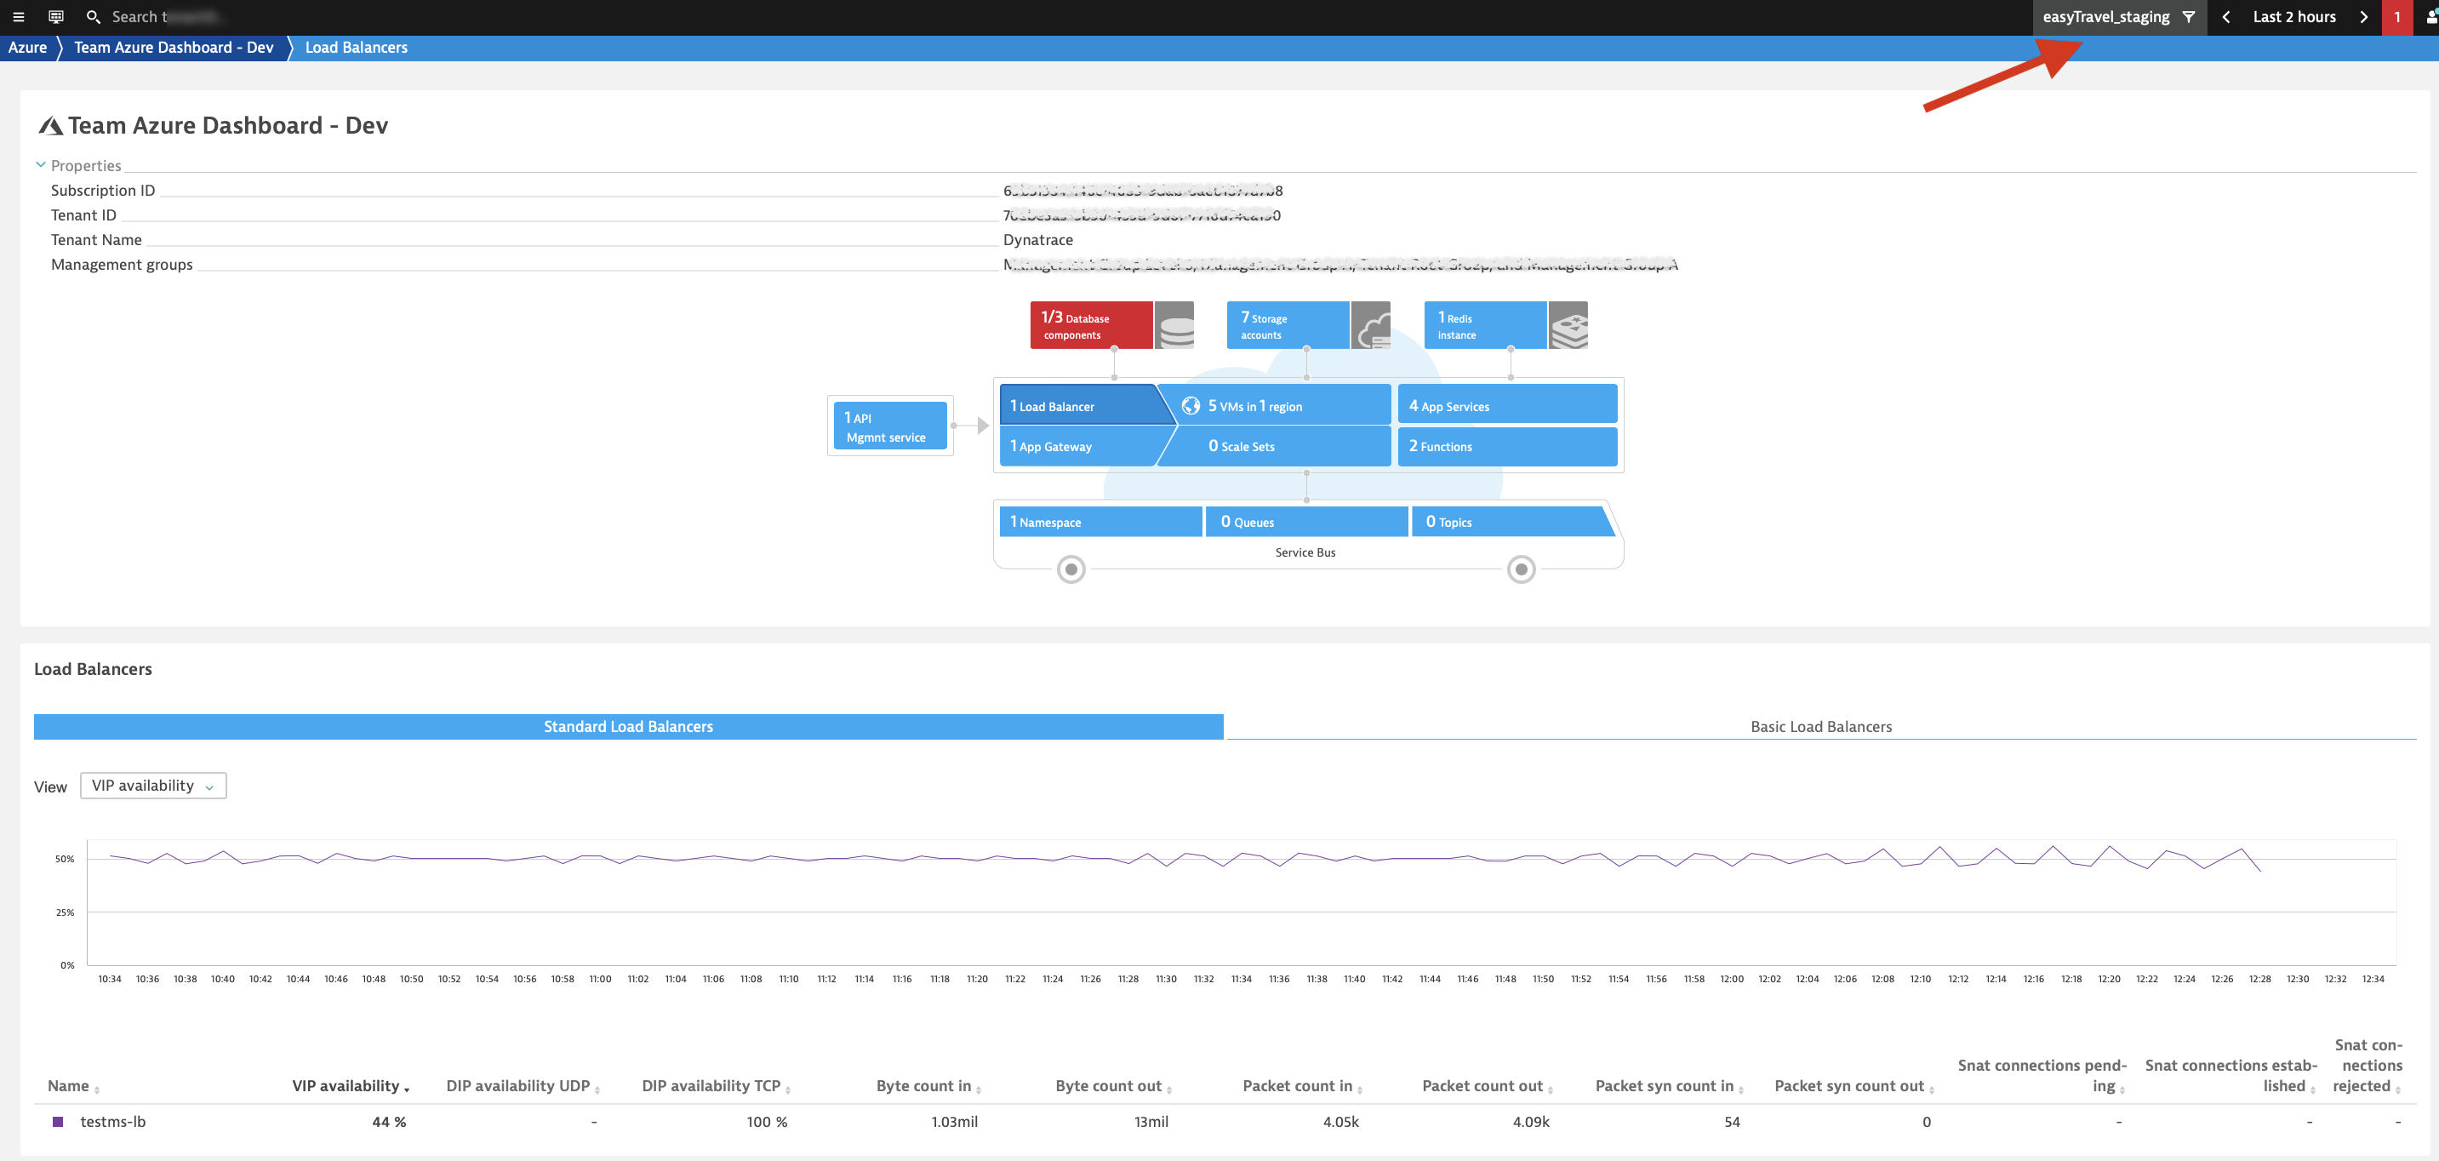This screenshot has height=1161, width=2439.
Task: Click the Azure logo beside dashboard title
Action: (x=50, y=126)
